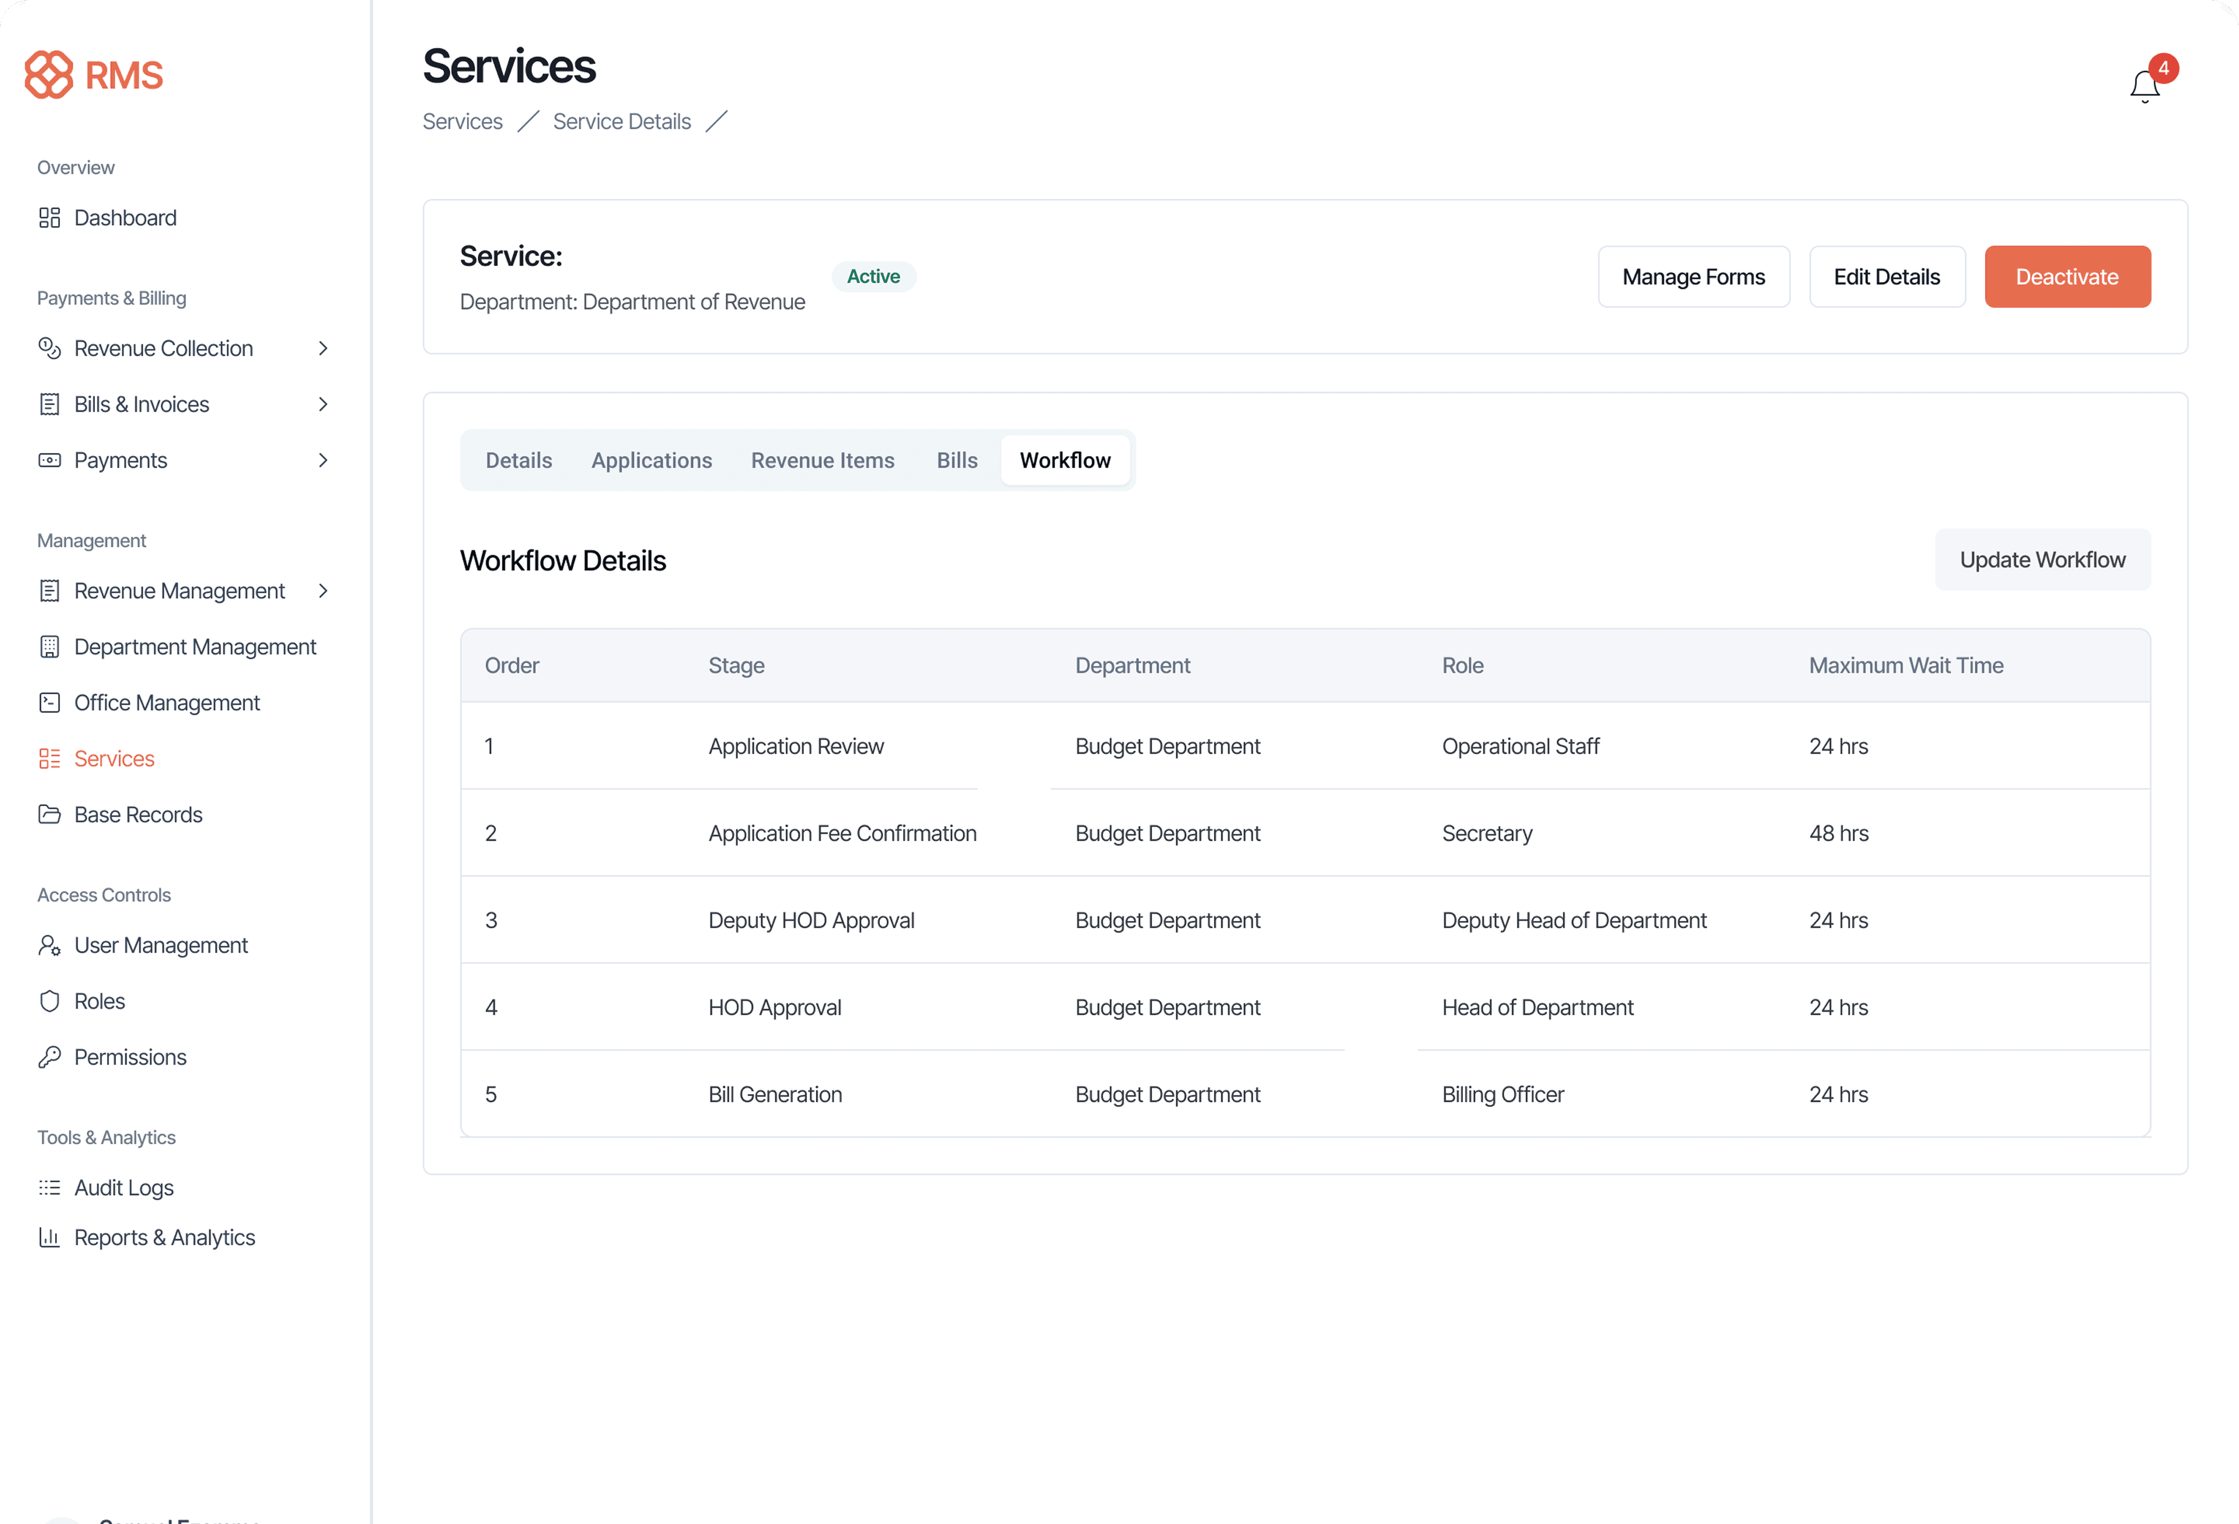Click the Dashboard grid icon
The image size is (2239, 1524).
tap(49, 218)
